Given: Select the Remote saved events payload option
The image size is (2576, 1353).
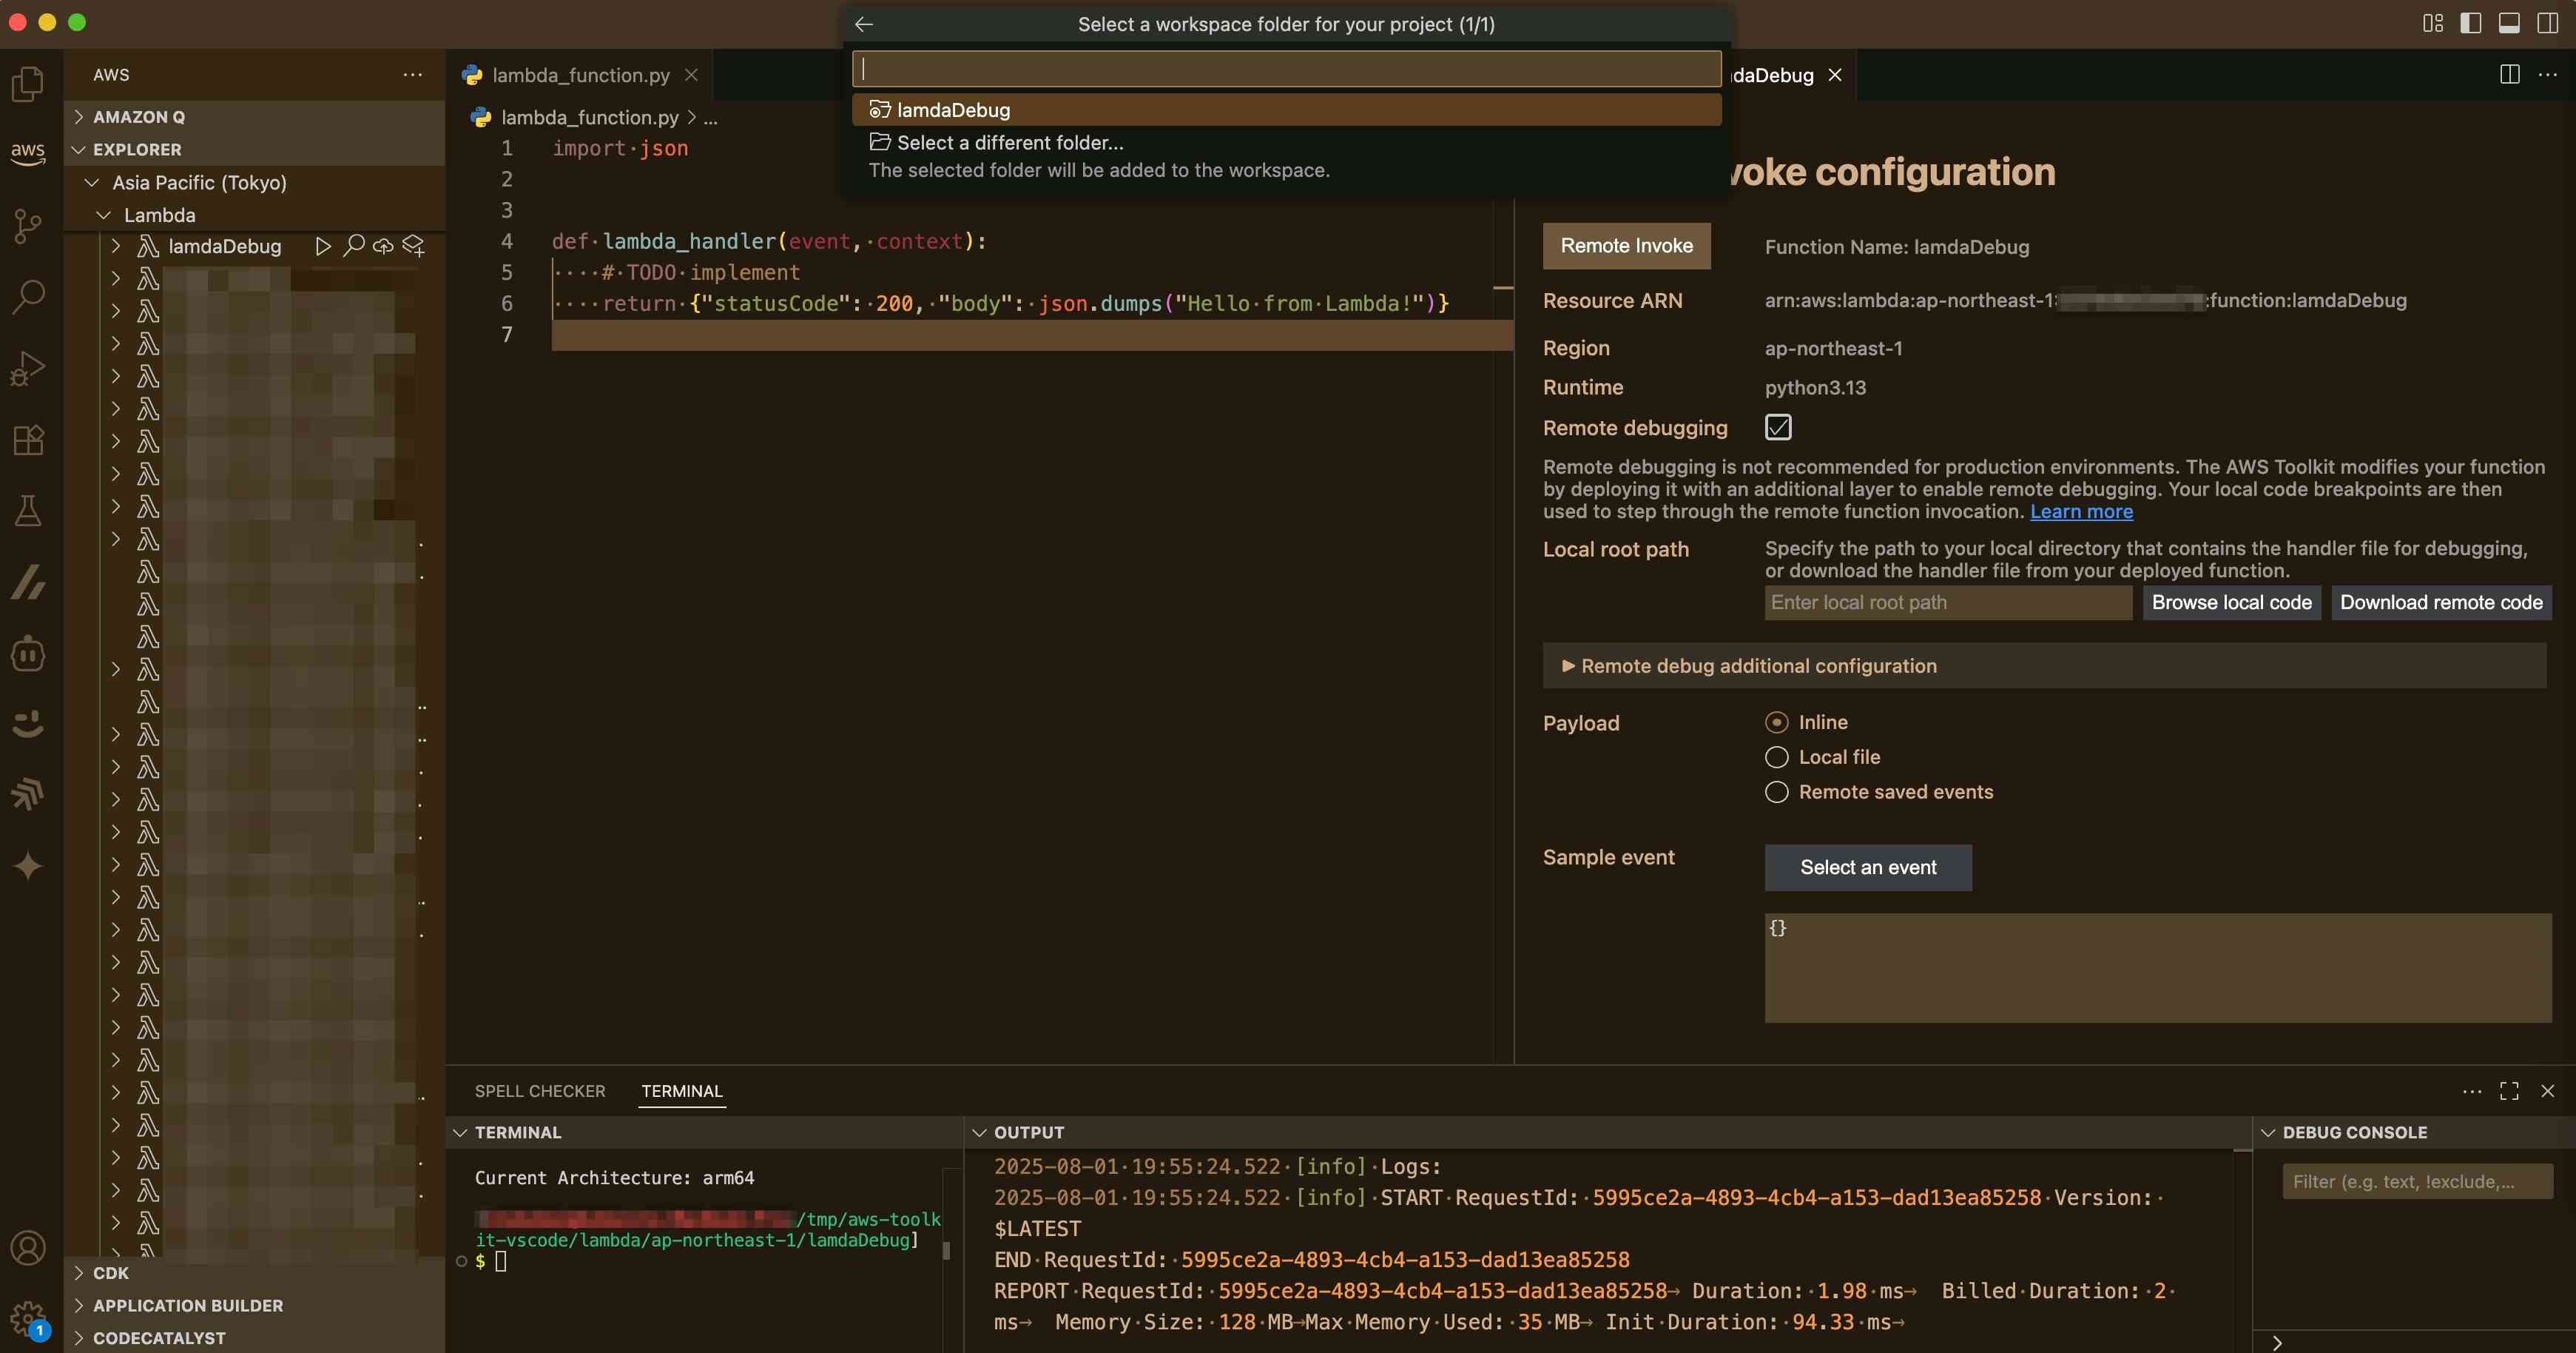Looking at the screenshot, I should (x=1776, y=791).
